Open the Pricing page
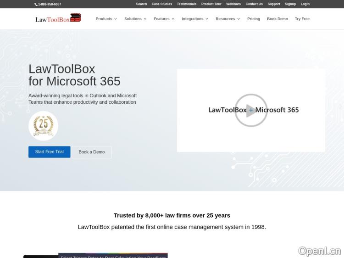Screen dimensions: 344x258 pyautogui.click(x=254, y=19)
